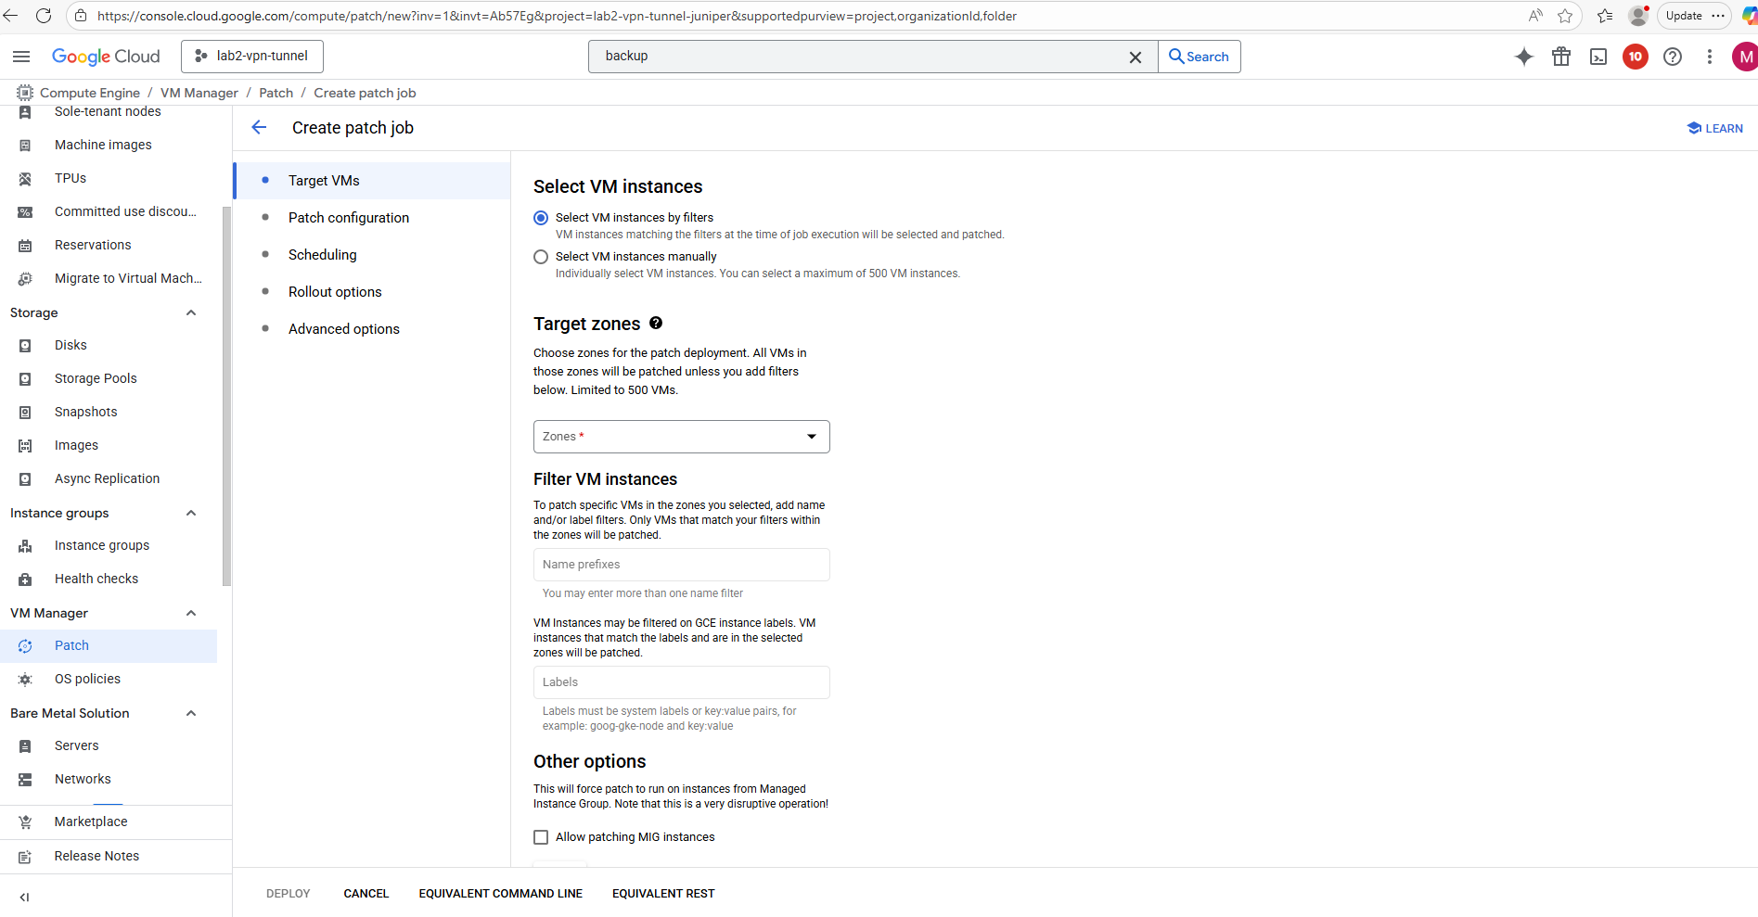Click the Google Cloud logo

coord(106,57)
